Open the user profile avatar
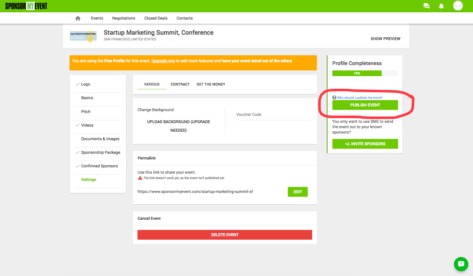 (x=458, y=6)
